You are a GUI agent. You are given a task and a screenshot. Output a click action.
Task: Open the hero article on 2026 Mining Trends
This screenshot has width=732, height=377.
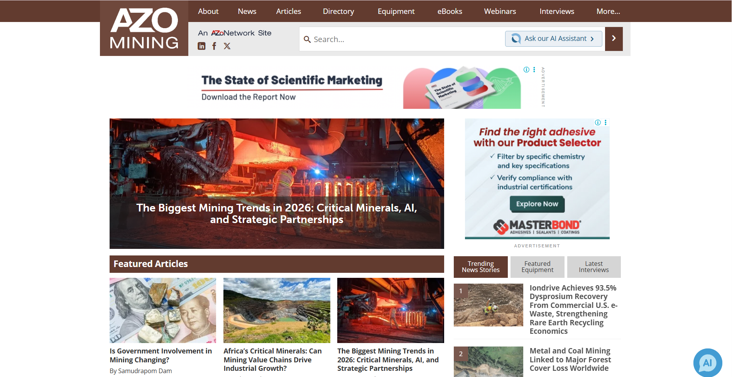tap(277, 184)
